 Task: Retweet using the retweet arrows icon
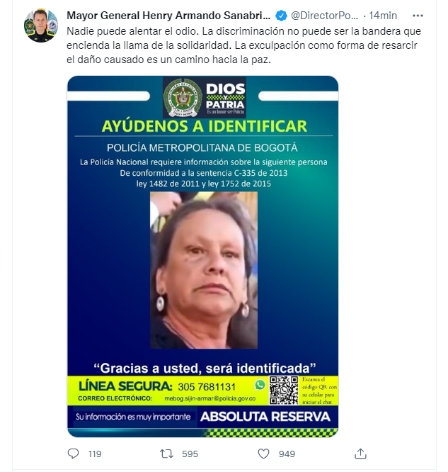tap(166, 454)
